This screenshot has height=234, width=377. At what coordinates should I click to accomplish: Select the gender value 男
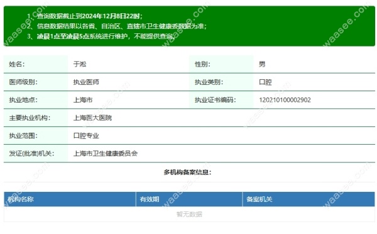[x=262, y=64]
